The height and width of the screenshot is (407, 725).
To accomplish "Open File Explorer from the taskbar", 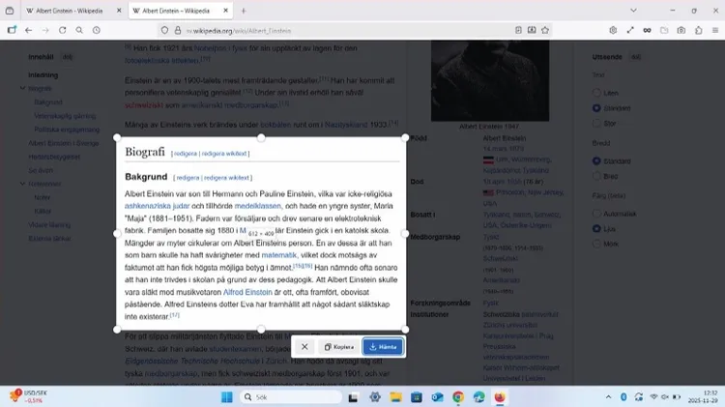I will 395,396.
